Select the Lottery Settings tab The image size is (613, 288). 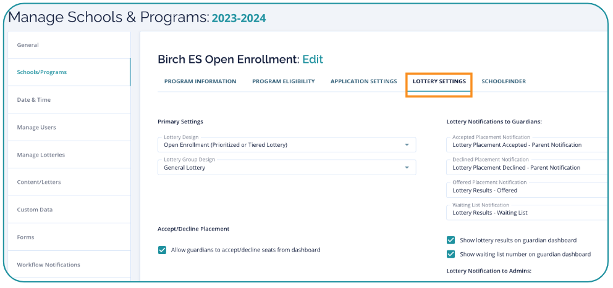coord(439,81)
